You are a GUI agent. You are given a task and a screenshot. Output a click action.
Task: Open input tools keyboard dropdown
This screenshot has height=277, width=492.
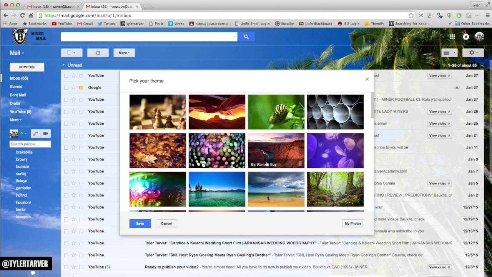(x=449, y=53)
